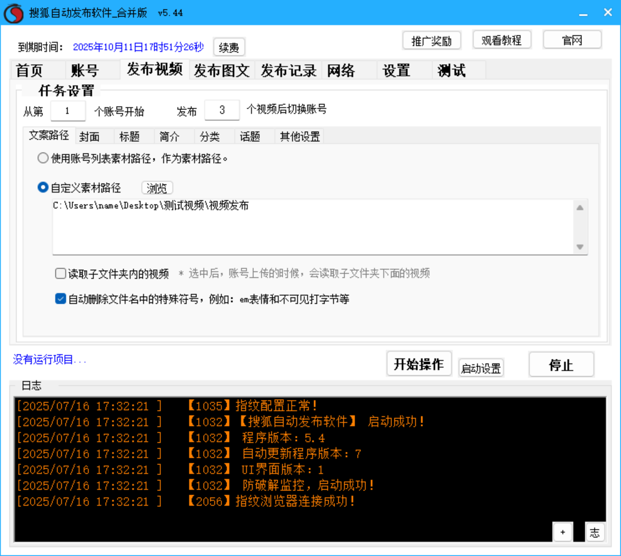Click the 推广奖励 button
Screen dimensions: 621x556
[432, 41]
